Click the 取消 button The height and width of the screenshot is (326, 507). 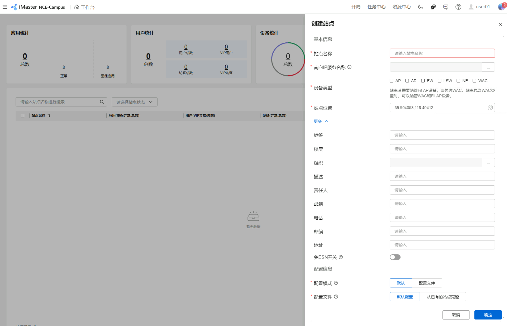456,315
